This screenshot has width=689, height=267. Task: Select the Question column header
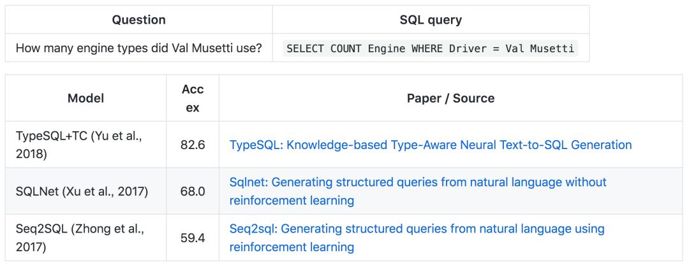139,20
